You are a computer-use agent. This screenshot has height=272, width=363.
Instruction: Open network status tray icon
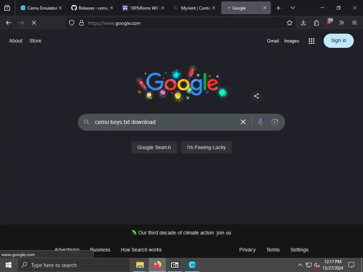point(309,265)
